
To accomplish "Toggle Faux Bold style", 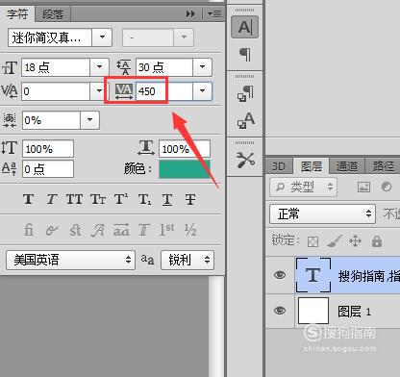I will 29,199.
